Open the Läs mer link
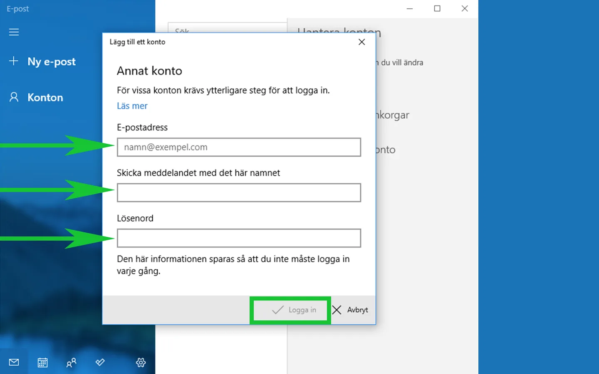 (x=132, y=106)
